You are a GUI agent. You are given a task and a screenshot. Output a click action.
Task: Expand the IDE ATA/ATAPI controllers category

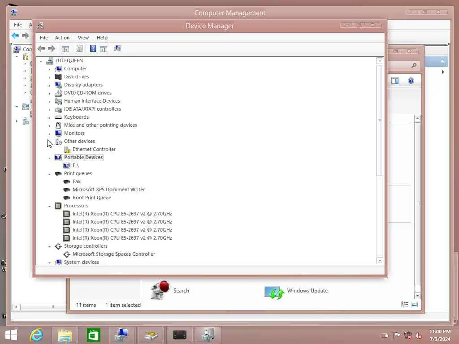click(x=49, y=110)
